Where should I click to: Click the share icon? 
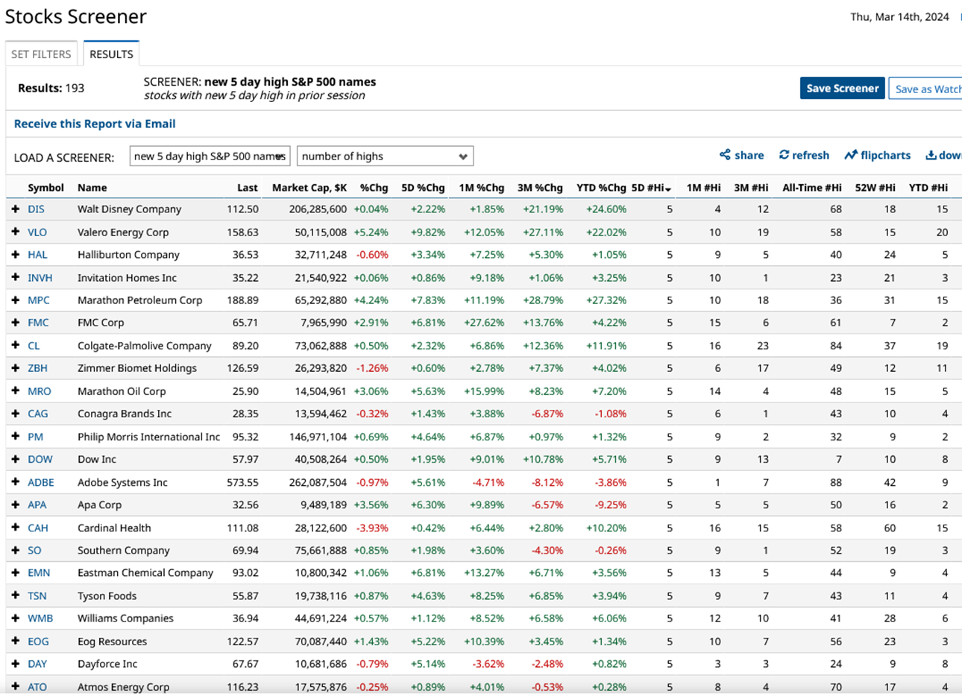pos(725,155)
